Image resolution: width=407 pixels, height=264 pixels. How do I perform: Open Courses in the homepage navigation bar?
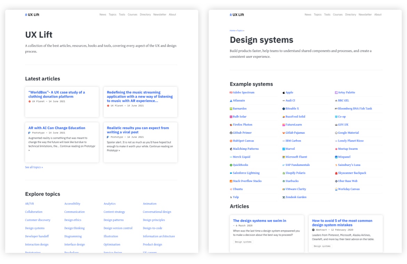click(133, 15)
